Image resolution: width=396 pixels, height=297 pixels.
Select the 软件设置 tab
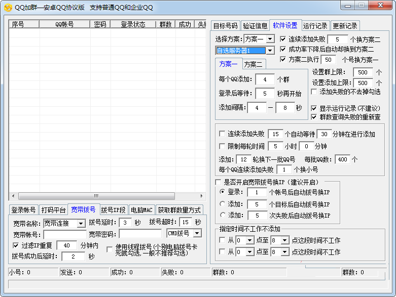(x=285, y=25)
